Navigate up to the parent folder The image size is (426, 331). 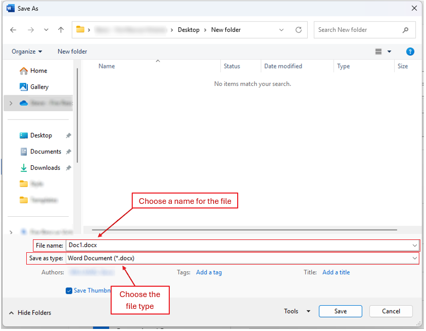(x=61, y=30)
